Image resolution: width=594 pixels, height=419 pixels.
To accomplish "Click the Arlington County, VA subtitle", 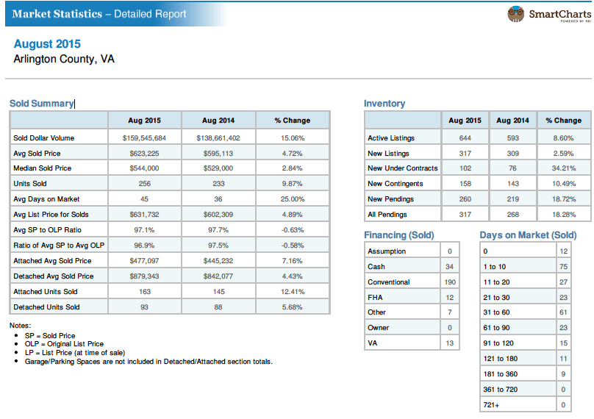I will coord(64,59).
